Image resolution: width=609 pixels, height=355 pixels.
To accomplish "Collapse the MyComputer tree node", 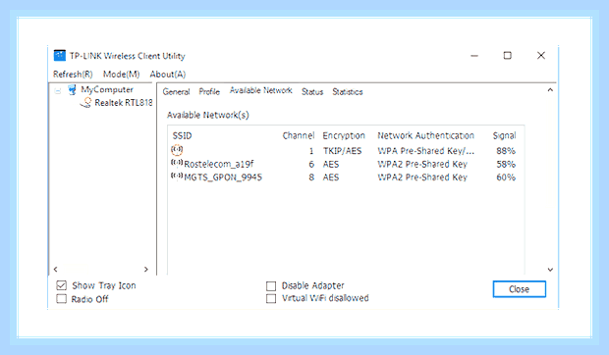I will 58,91.
